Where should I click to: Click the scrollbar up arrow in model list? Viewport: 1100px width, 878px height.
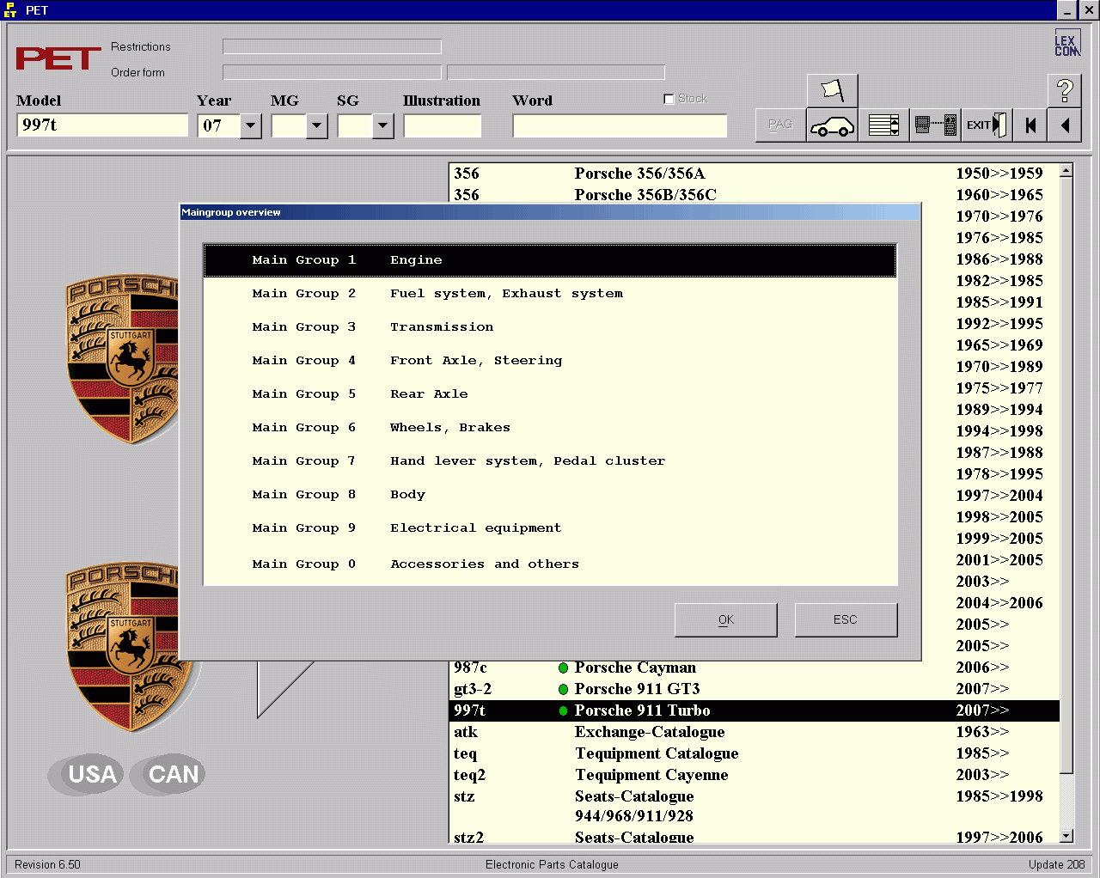coord(1066,171)
